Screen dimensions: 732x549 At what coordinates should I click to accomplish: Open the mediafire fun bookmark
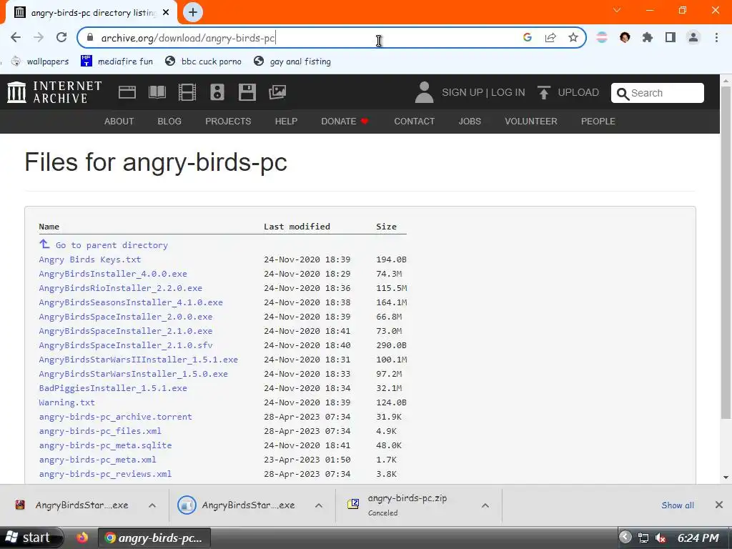[x=117, y=61]
